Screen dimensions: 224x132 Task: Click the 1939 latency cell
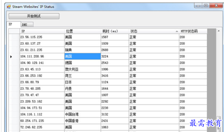coord(115,43)
